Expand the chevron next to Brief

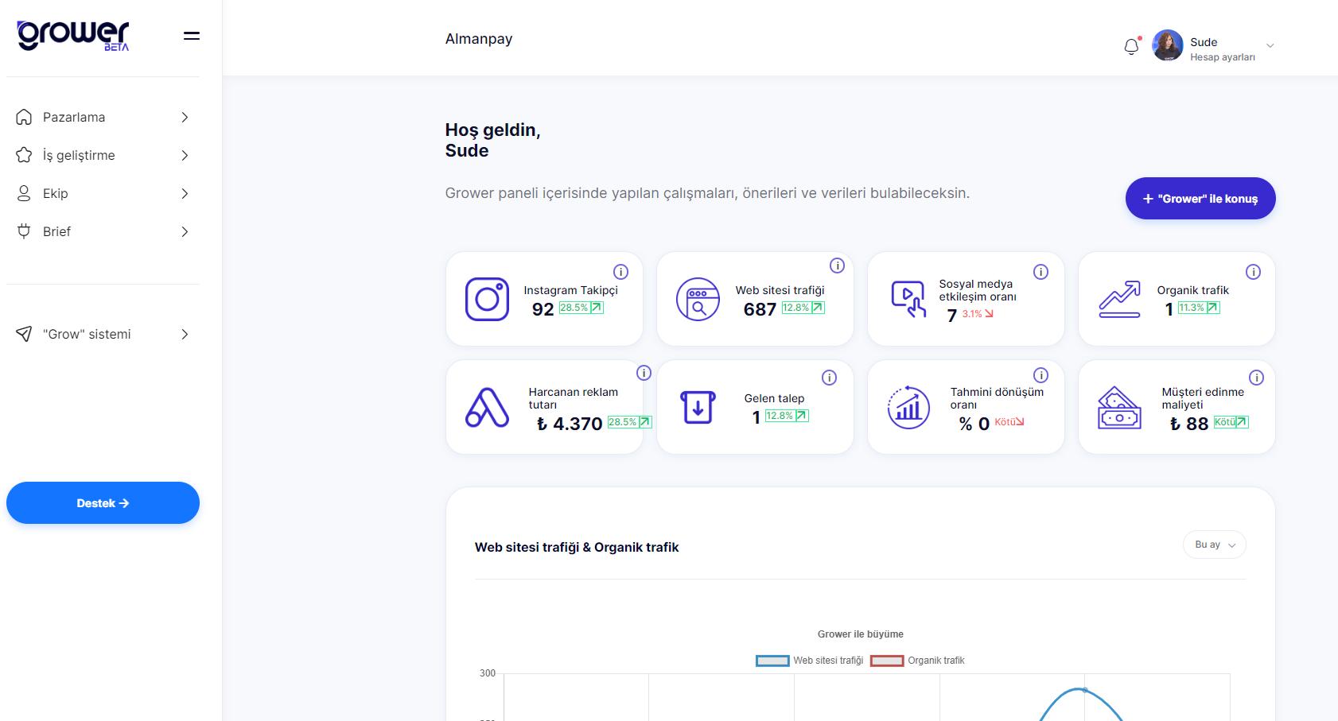(185, 231)
